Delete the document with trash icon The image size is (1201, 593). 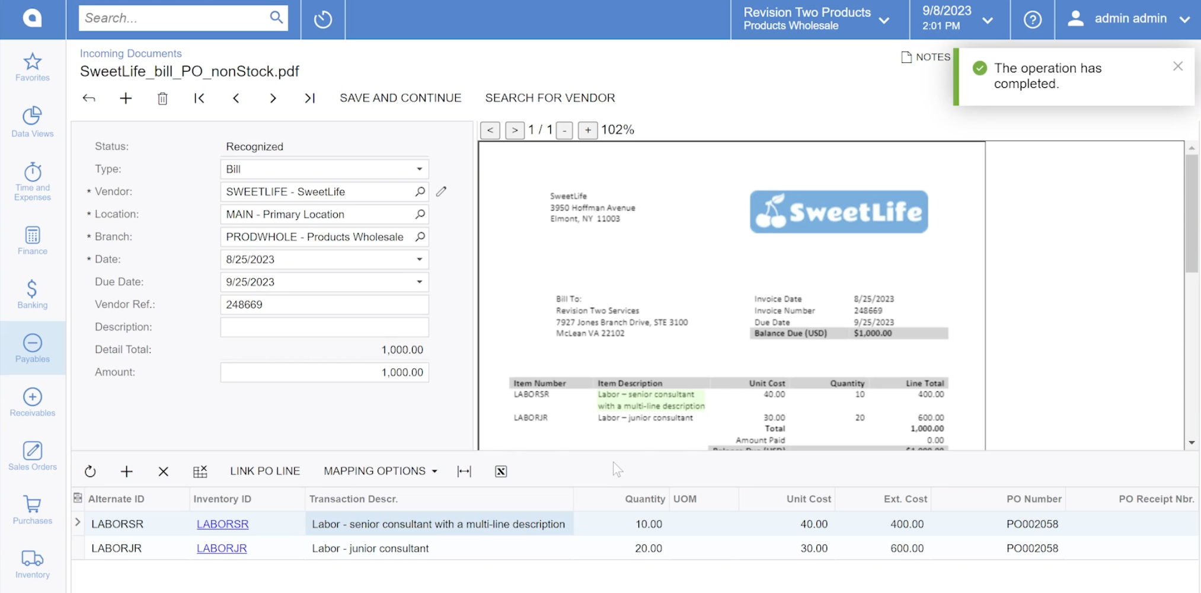162,98
